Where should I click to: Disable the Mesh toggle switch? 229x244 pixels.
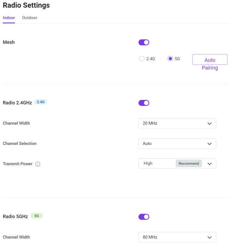[x=144, y=42]
